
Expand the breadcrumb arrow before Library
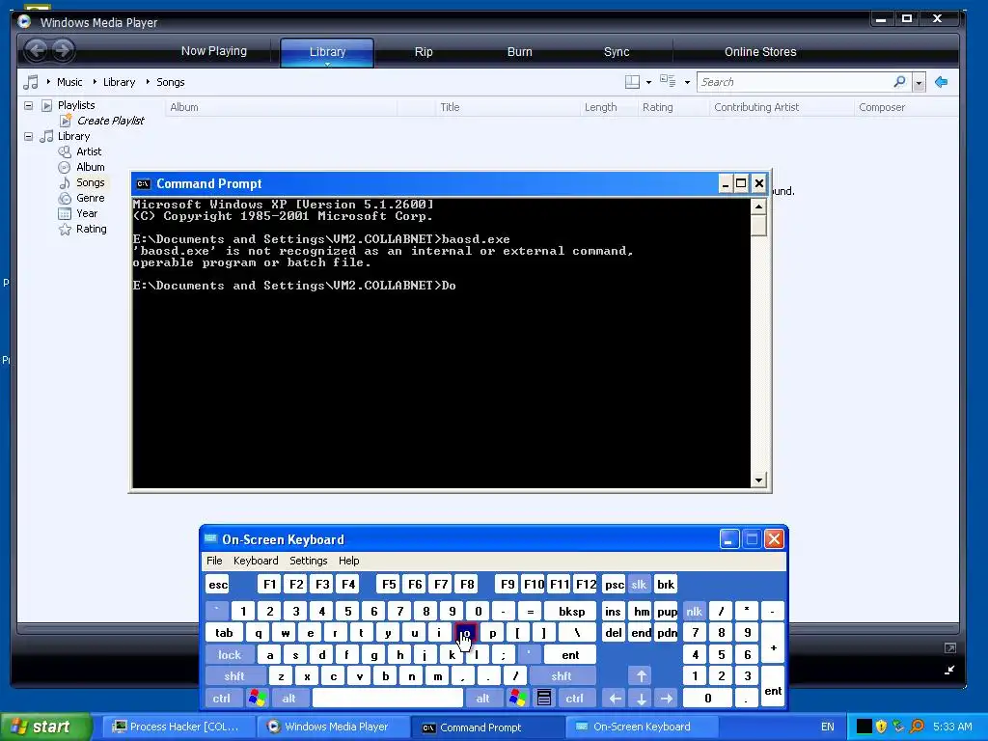(x=95, y=82)
